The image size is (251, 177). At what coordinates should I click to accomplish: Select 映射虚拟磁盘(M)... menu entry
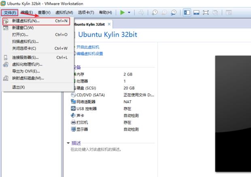[38, 78]
